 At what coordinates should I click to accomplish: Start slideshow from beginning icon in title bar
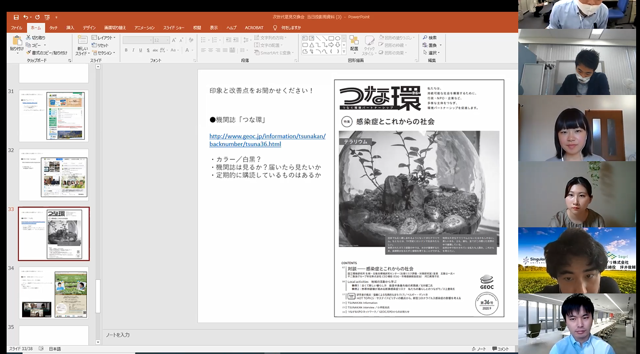[x=47, y=17]
